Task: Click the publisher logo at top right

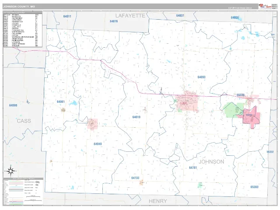Action: click(x=265, y=6)
